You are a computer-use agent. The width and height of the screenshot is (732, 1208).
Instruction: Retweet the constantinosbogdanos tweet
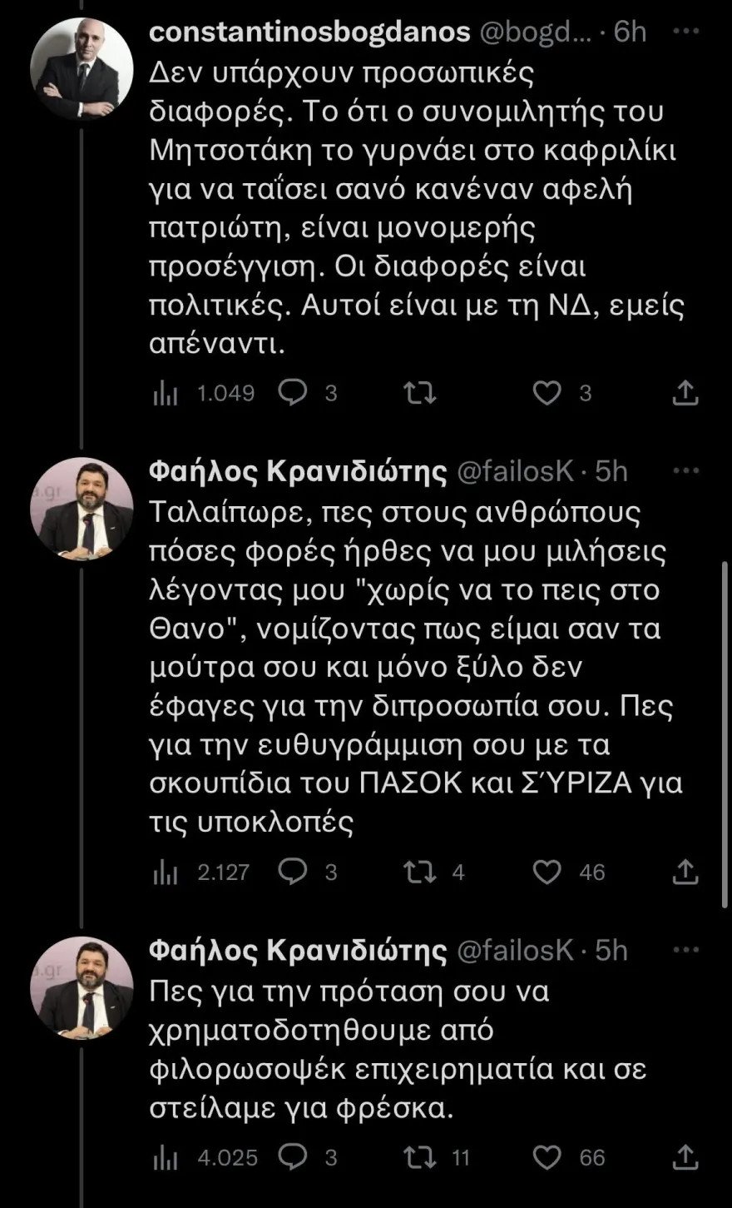click(419, 392)
